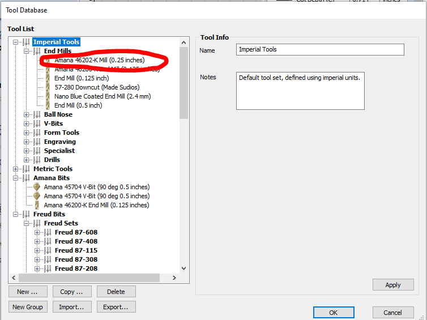Click the Freud 87-115 set icon
Screen dimensions: 427x320
tap(48, 250)
